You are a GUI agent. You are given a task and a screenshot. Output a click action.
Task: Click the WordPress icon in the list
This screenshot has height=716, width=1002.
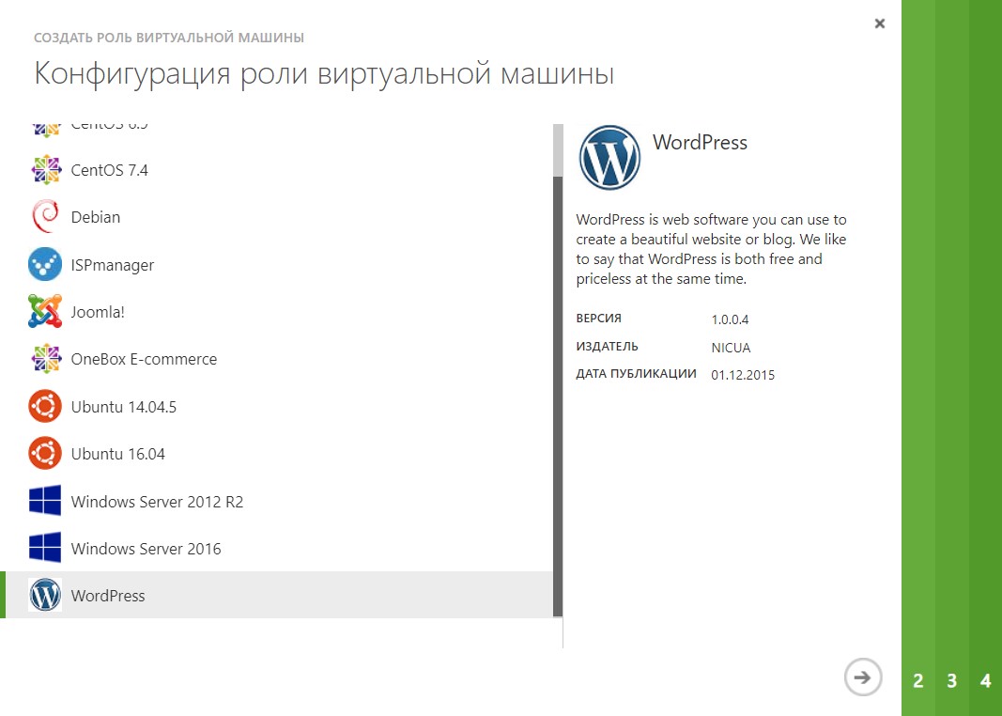click(x=45, y=595)
